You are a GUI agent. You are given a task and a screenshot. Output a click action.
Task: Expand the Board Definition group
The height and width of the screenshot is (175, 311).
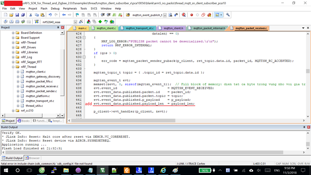click(x=13, y=33)
